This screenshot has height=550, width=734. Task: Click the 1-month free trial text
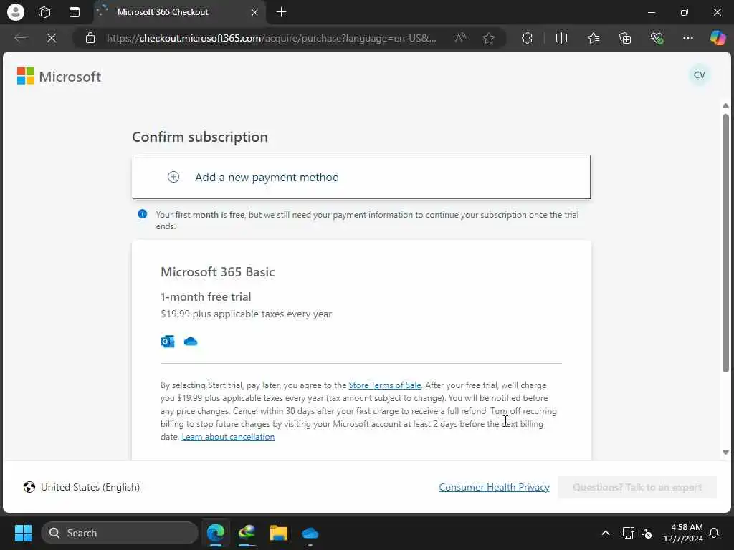pos(206,297)
